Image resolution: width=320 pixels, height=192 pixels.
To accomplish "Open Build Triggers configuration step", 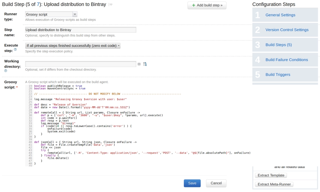I will [285, 75].
